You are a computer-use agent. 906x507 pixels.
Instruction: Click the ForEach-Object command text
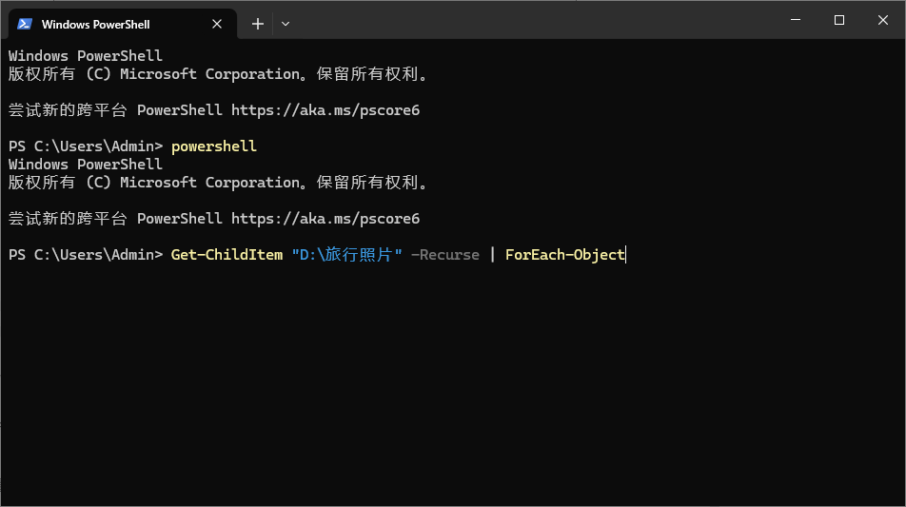pos(565,255)
